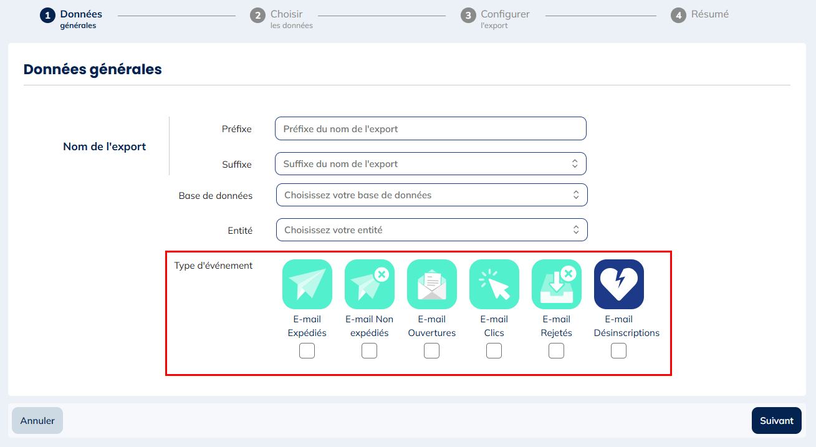Open the Suffixe dropdown
Viewport: 816px width, 447px height.
430,164
